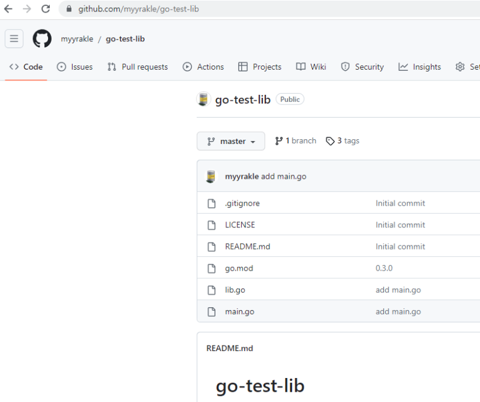Screen dimensions: 480x402
Task: Select the Insights tab
Action: coord(419,67)
